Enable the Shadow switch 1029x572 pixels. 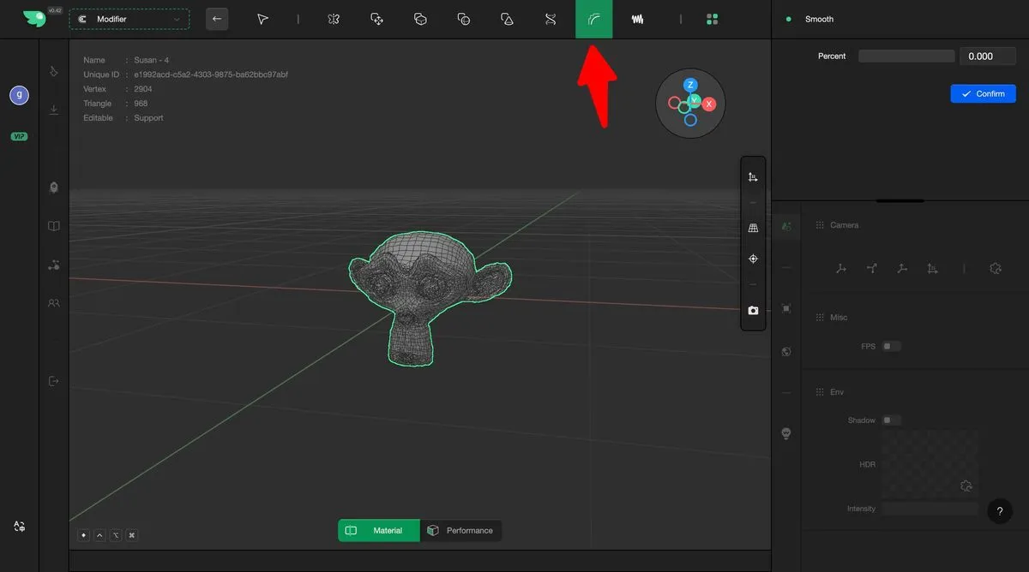[x=892, y=420]
